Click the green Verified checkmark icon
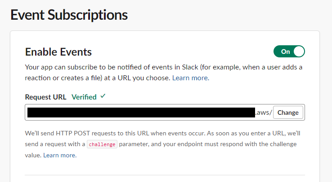 (103, 96)
